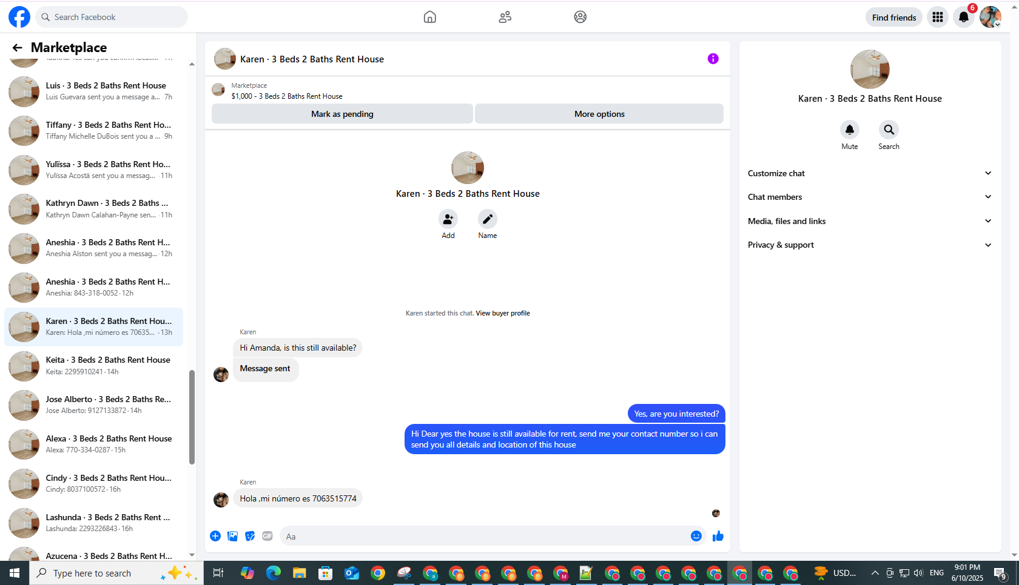This screenshot has width=1019, height=585.
Task: Expand Customize chat section
Action: coord(869,173)
